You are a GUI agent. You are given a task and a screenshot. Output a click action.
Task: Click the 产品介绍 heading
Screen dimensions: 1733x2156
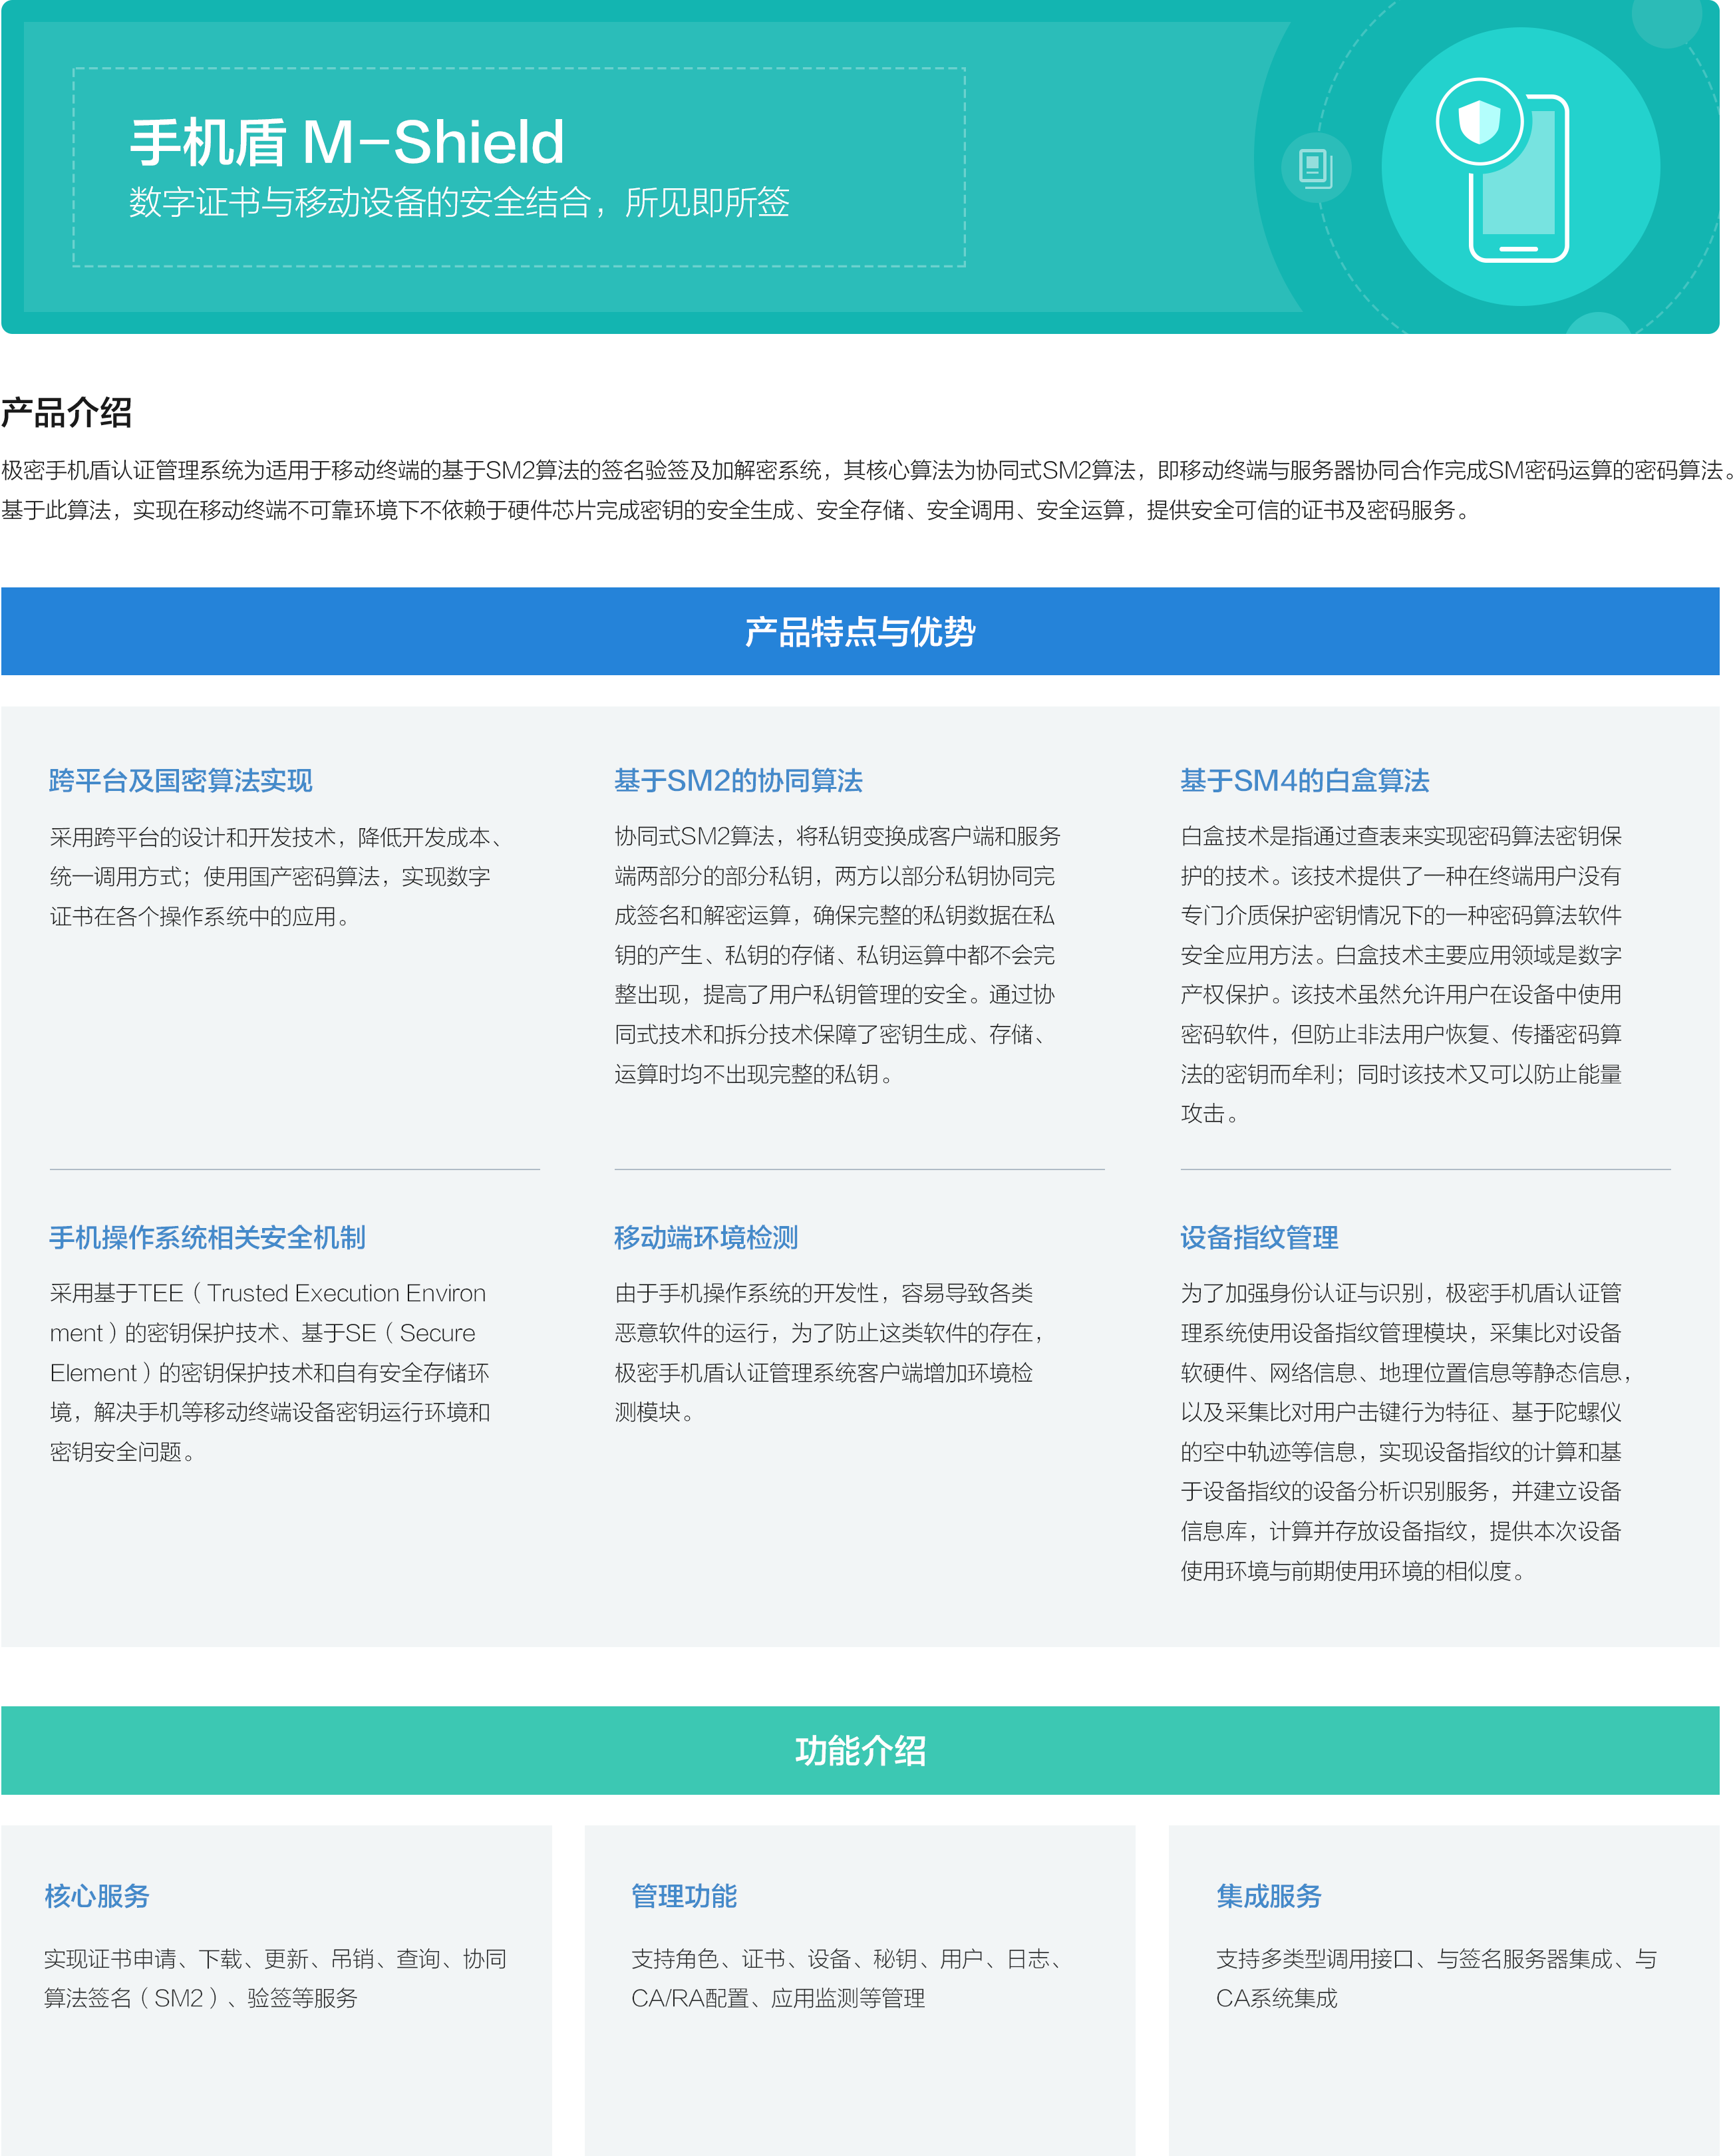click(66, 412)
